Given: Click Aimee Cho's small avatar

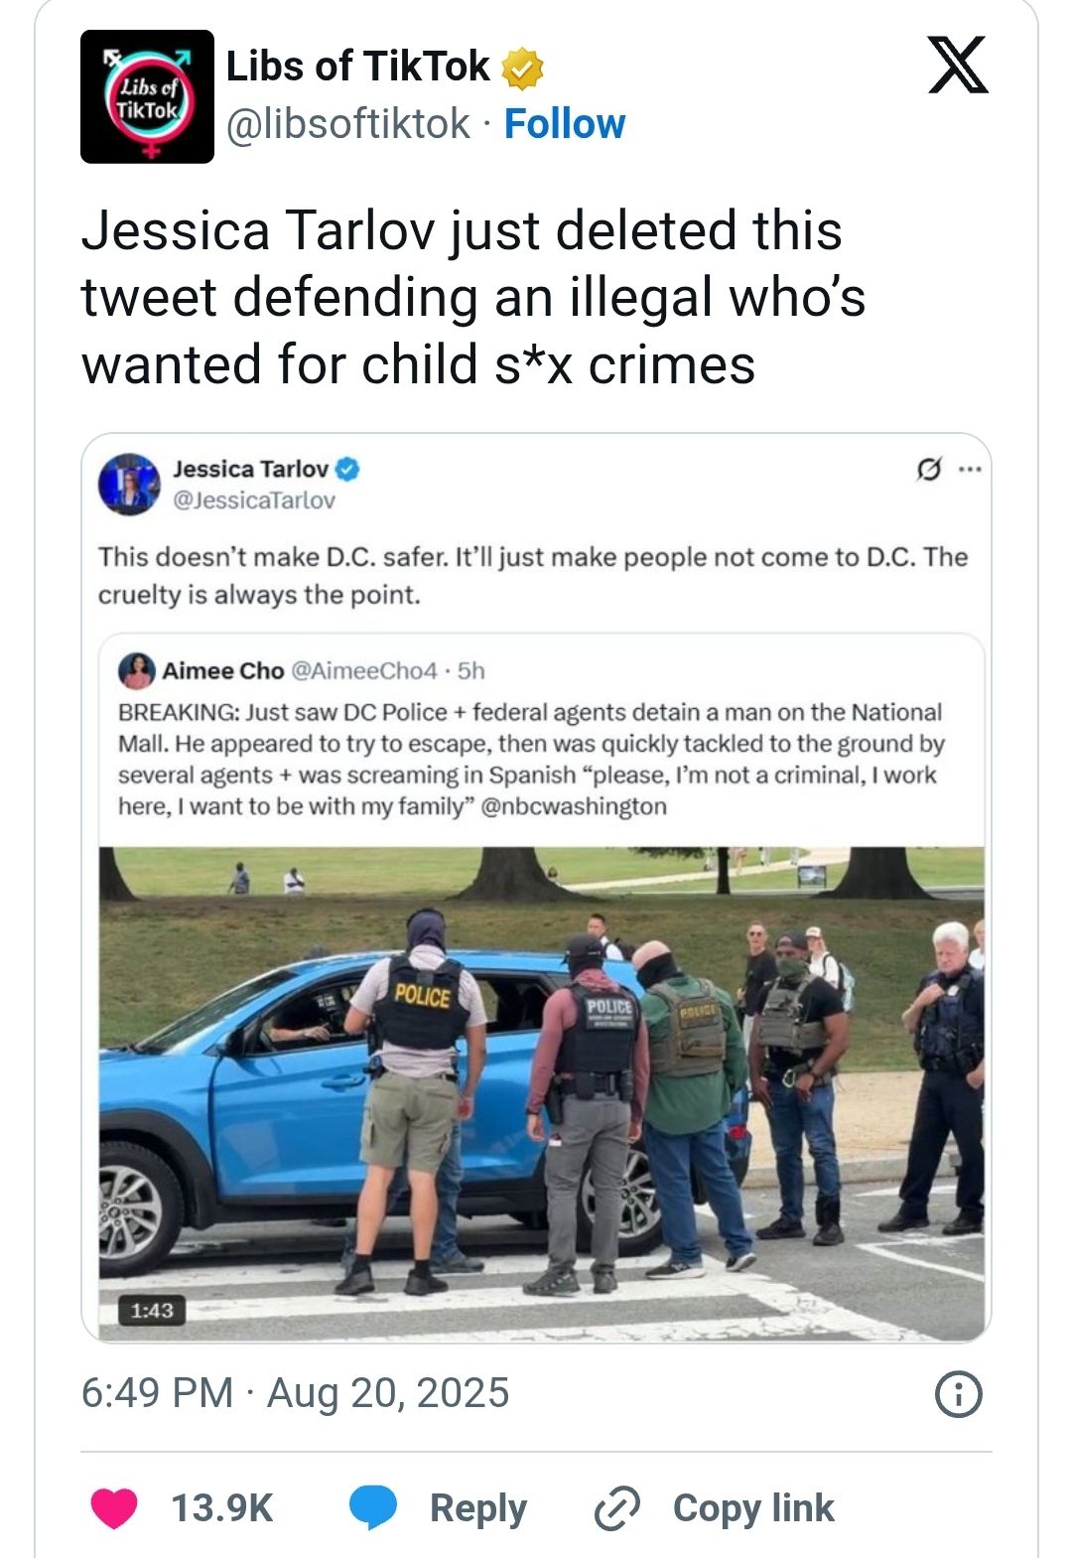Looking at the screenshot, I should 137,671.
